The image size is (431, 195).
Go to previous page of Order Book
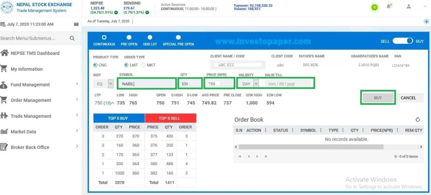(x=248, y=156)
